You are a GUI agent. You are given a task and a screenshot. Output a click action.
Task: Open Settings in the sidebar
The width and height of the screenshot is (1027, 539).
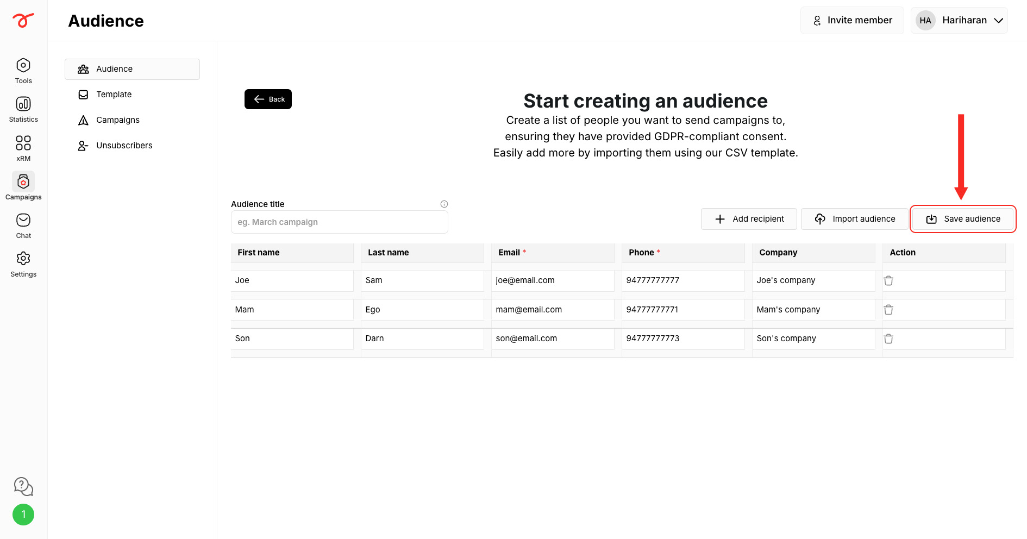coord(23,265)
